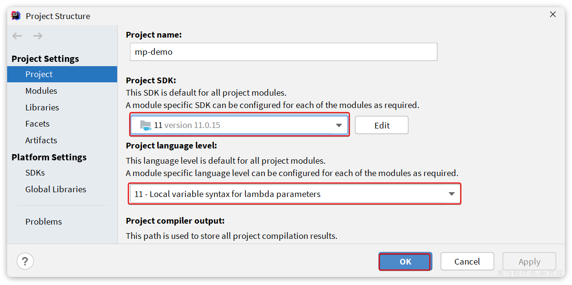This screenshot has width=572, height=285.
Task: Close the Project Structure dialog
Action: (552, 15)
